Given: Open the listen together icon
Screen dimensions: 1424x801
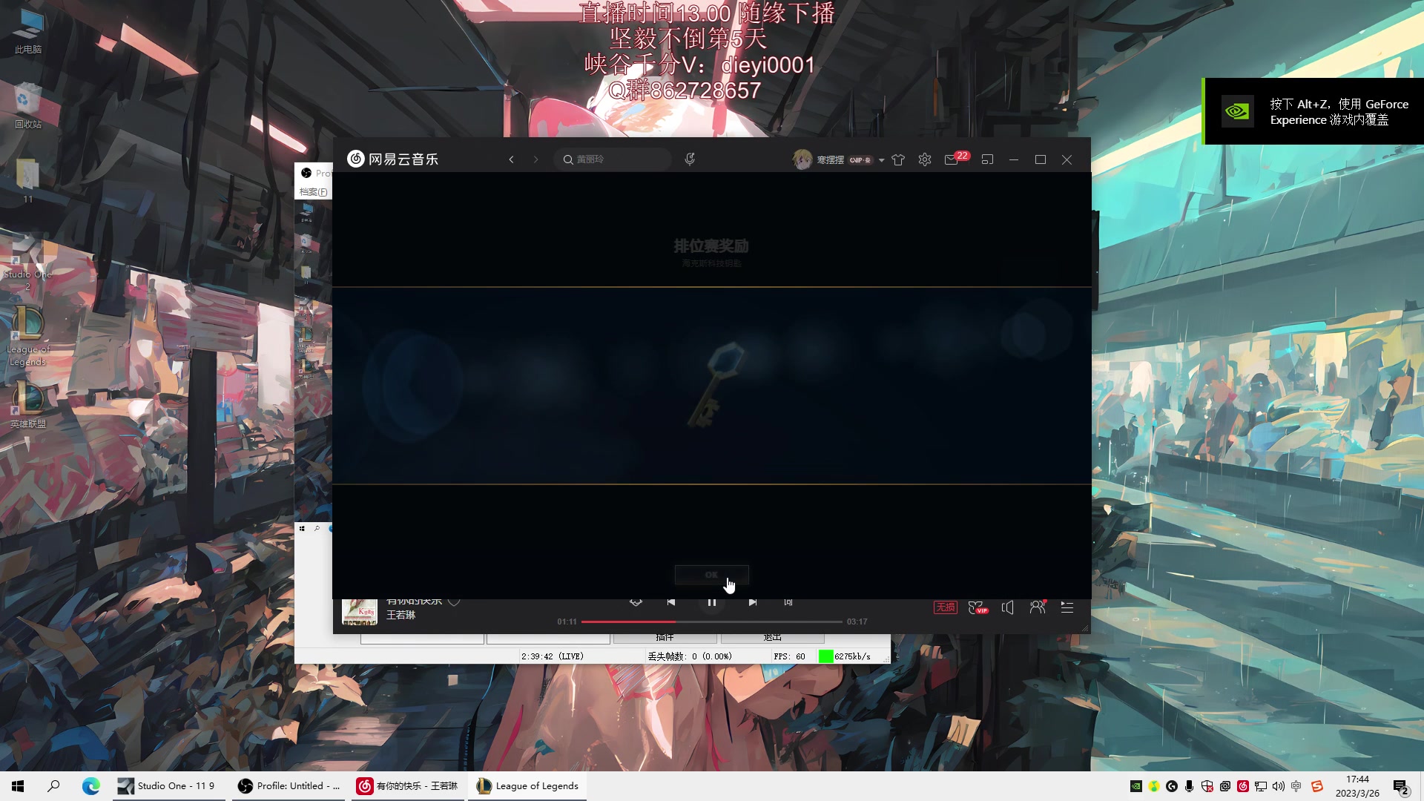Looking at the screenshot, I should click(x=1038, y=607).
